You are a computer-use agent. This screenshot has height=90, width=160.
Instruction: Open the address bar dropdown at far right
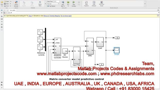click(x=159, y=13)
